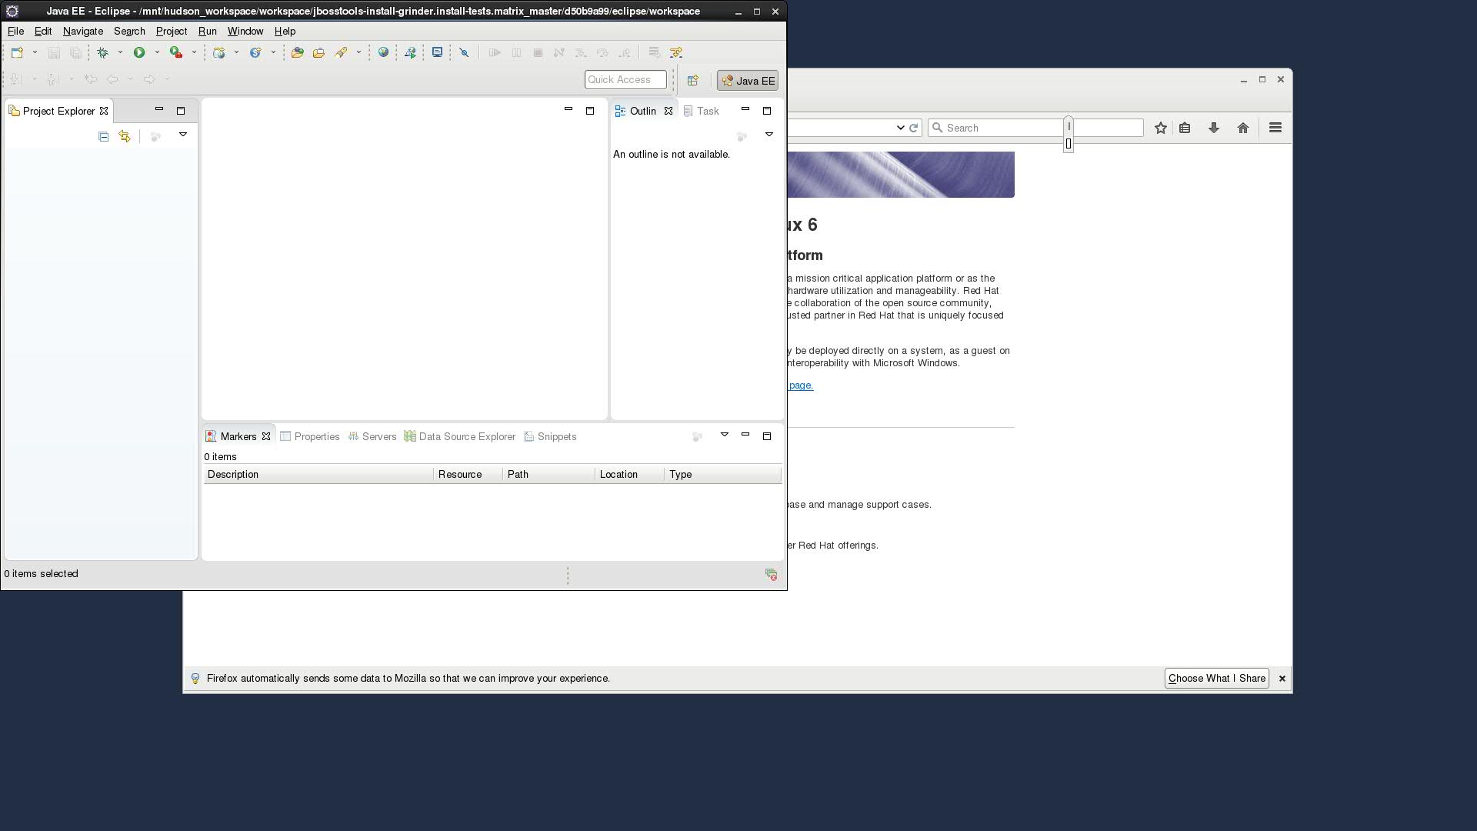Click inside the Quick Access field
Image resolution: width=1477 pixels, height=831 pixels.
click(x=625, y=79)
